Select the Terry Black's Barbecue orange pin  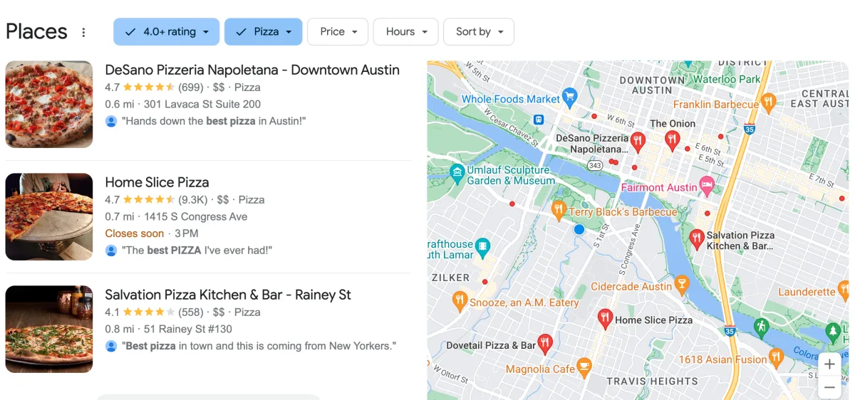pos(559,209)
